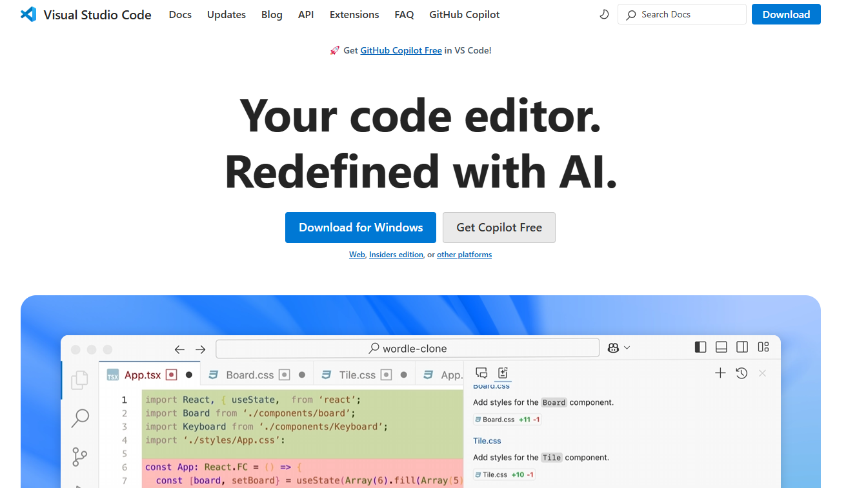Open the Blog menu item

(x=272, y=14)
